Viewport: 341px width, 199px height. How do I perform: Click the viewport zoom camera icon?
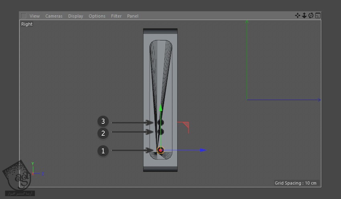click(304, 16)
